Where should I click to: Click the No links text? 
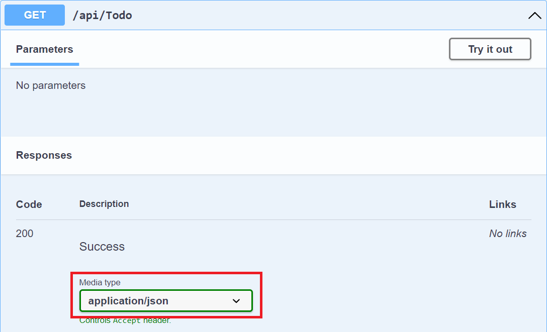[x=508, y=233]
